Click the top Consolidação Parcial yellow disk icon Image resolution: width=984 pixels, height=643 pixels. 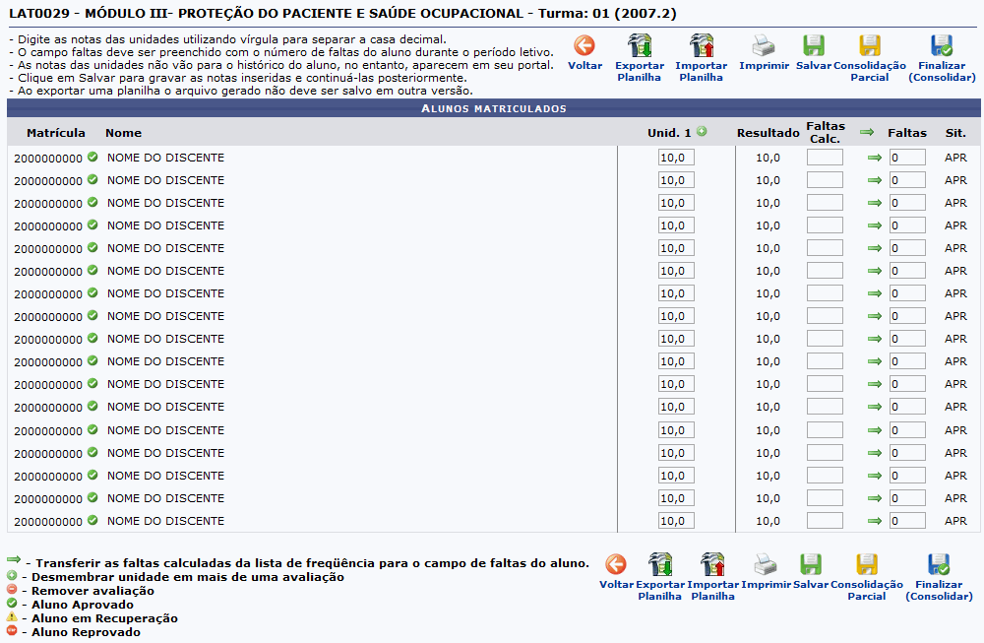tap(870, 45)
